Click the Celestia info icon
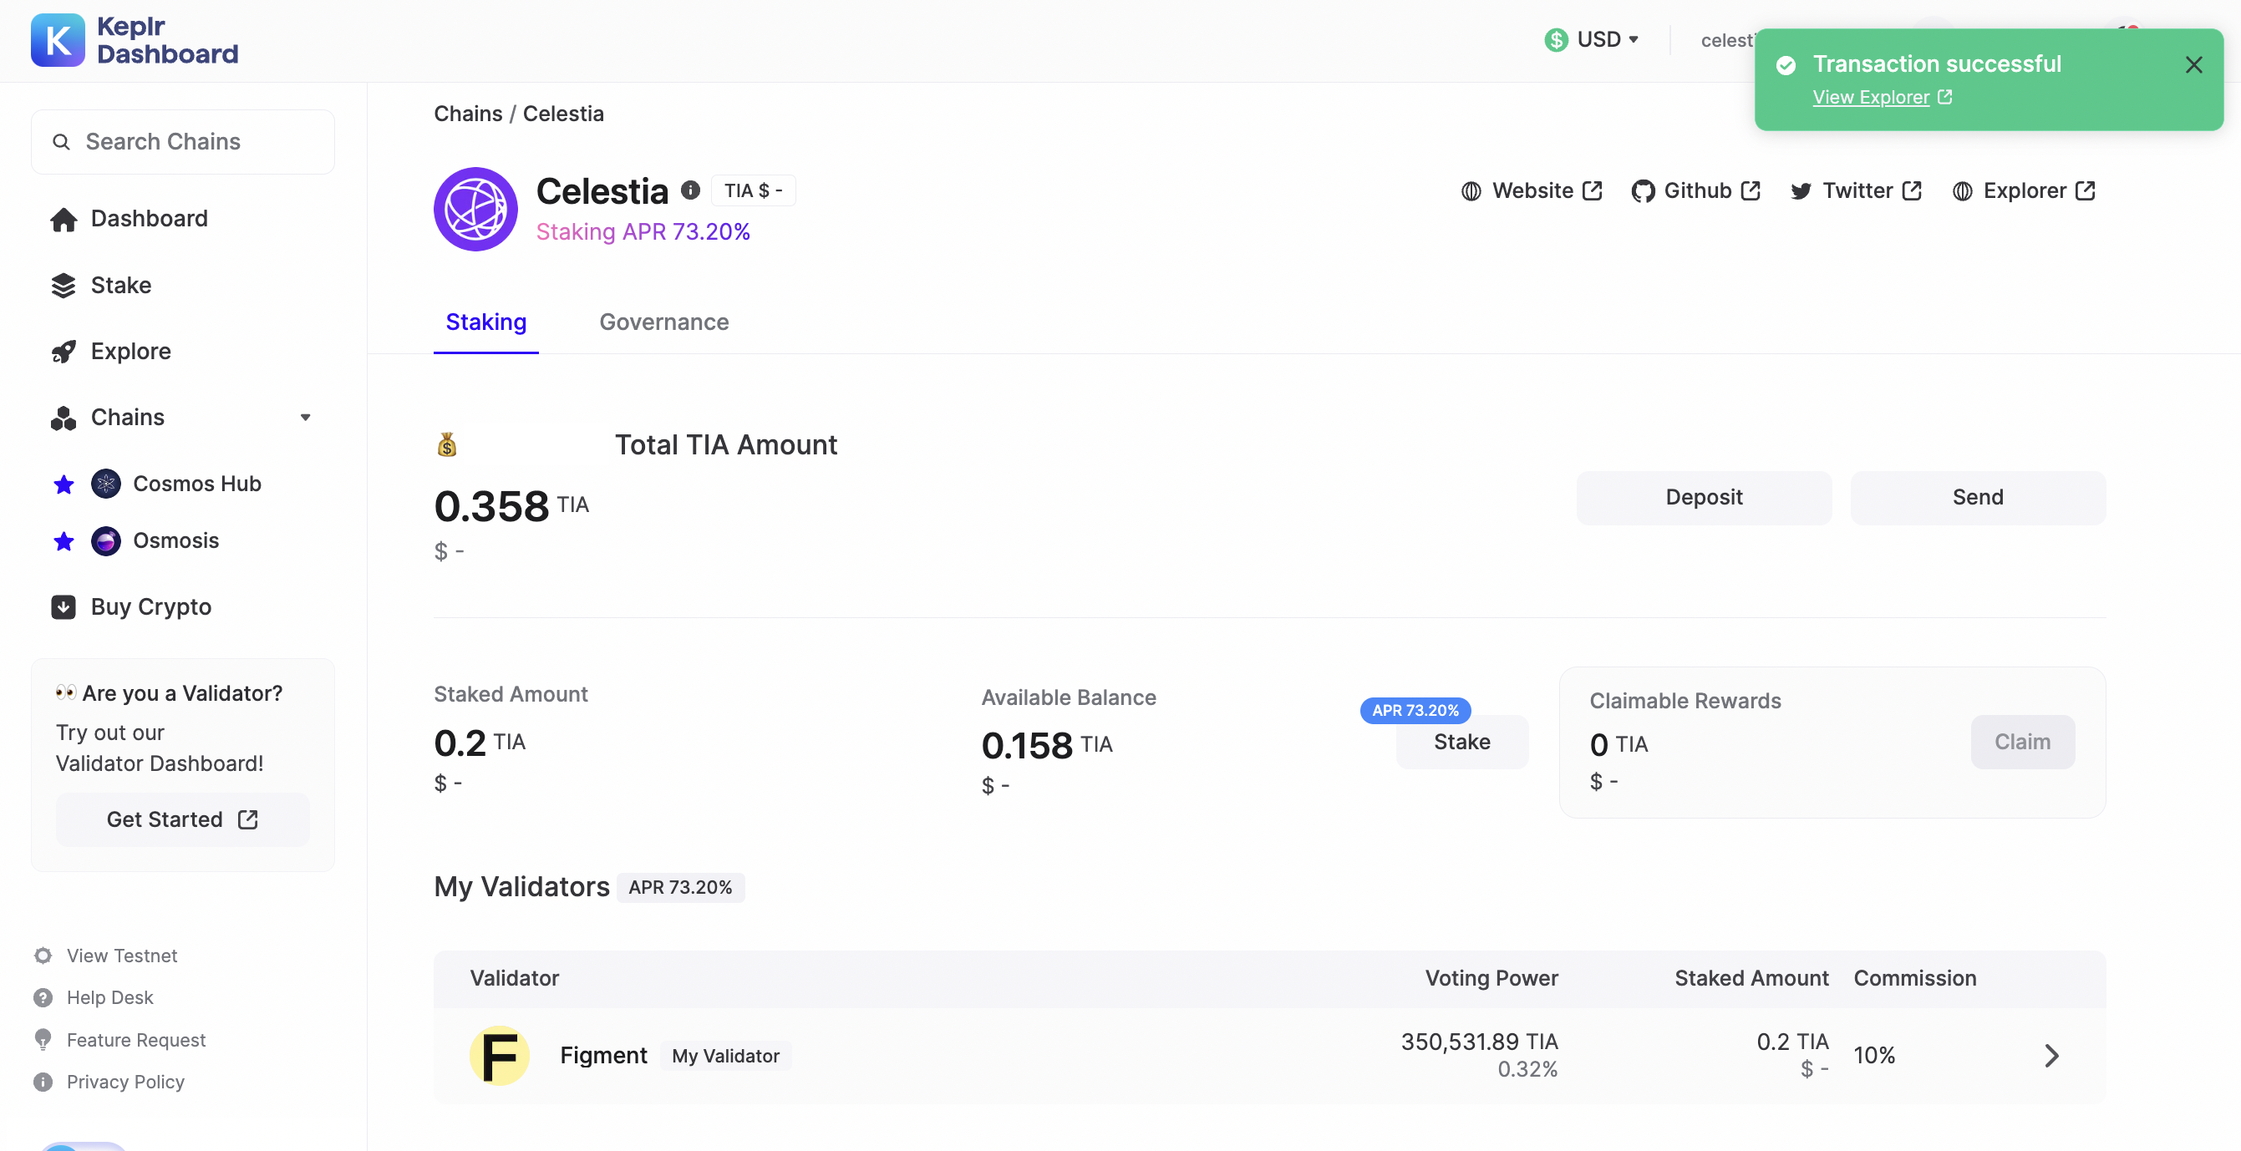The image size is (2241, 1151). coord(691,190)
